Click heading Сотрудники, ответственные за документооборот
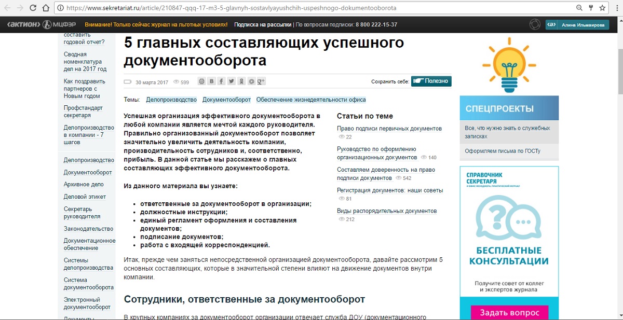 (245, 299)
